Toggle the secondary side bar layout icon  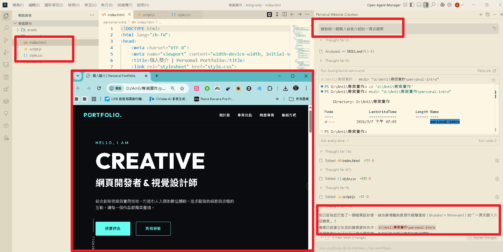(426, 5)
